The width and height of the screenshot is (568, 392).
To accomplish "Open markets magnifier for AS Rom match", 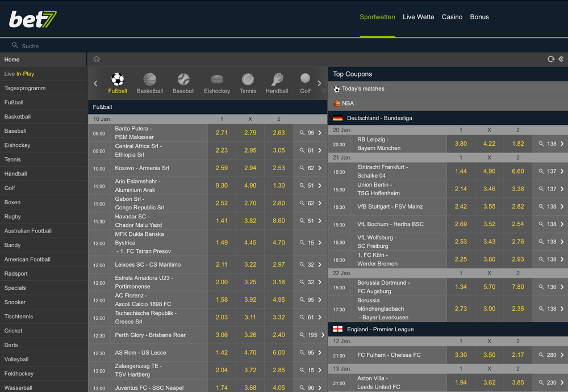I will 302,352.
